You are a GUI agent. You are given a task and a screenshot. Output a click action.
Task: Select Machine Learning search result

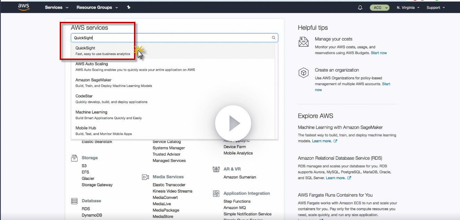173,115
